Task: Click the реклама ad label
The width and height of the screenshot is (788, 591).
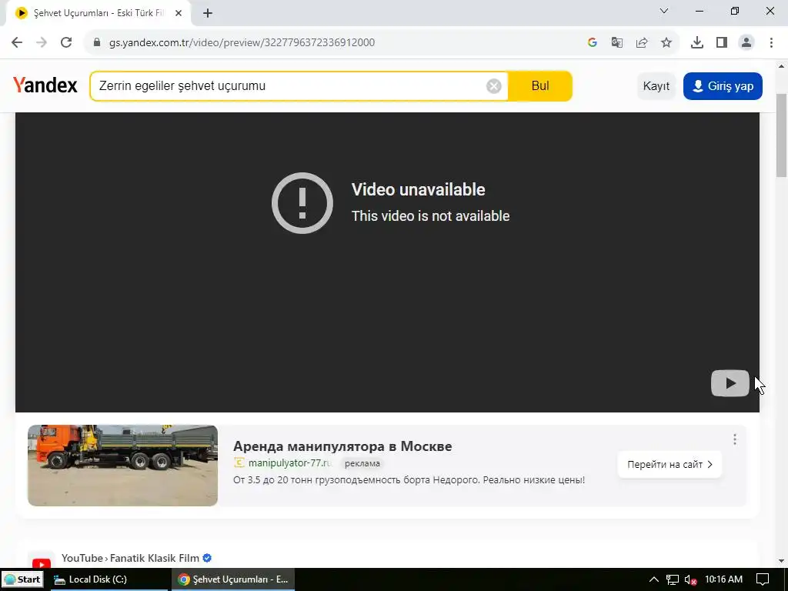Action: [362, 463]
